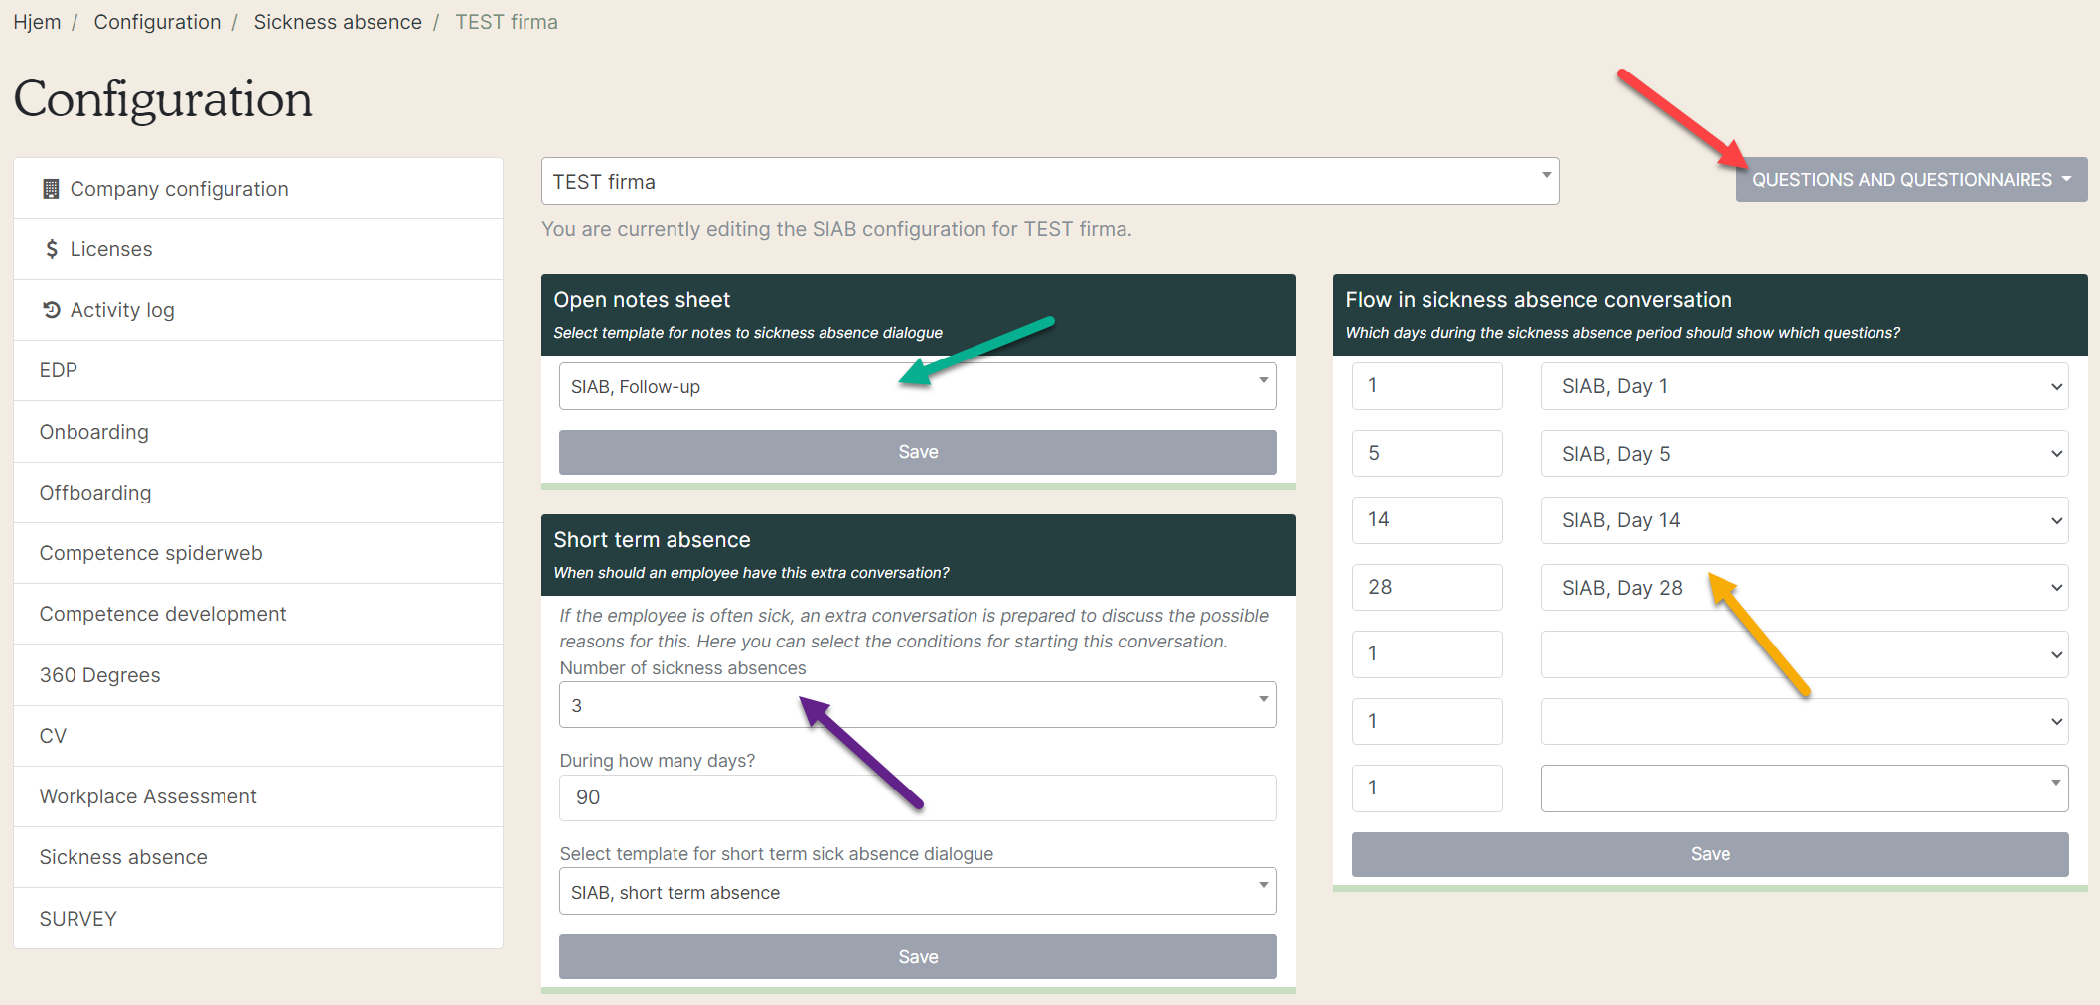Screen dimensions: 2100x1005
Task: Click the Company configuration building icon
Action: [51, 188]
